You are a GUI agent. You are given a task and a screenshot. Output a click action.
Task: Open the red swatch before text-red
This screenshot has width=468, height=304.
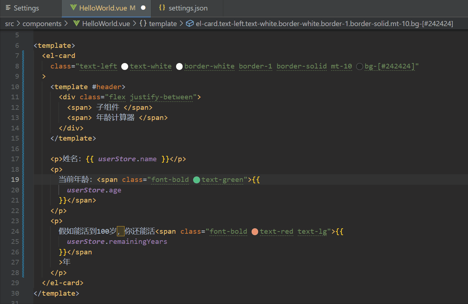(x=255, y=232)
